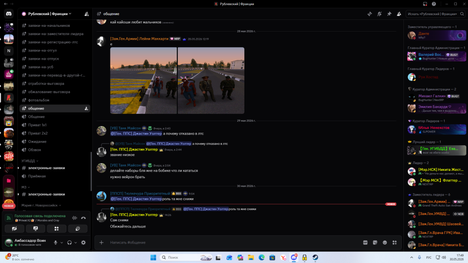Click username Лейни Маккарти on message
Screen dimensions: 468x263
[x=139, y=39]
